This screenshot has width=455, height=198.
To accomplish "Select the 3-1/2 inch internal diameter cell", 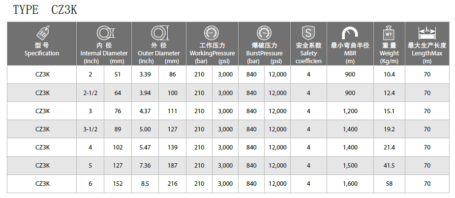I will pyautogui.click(x=90, y=129).
